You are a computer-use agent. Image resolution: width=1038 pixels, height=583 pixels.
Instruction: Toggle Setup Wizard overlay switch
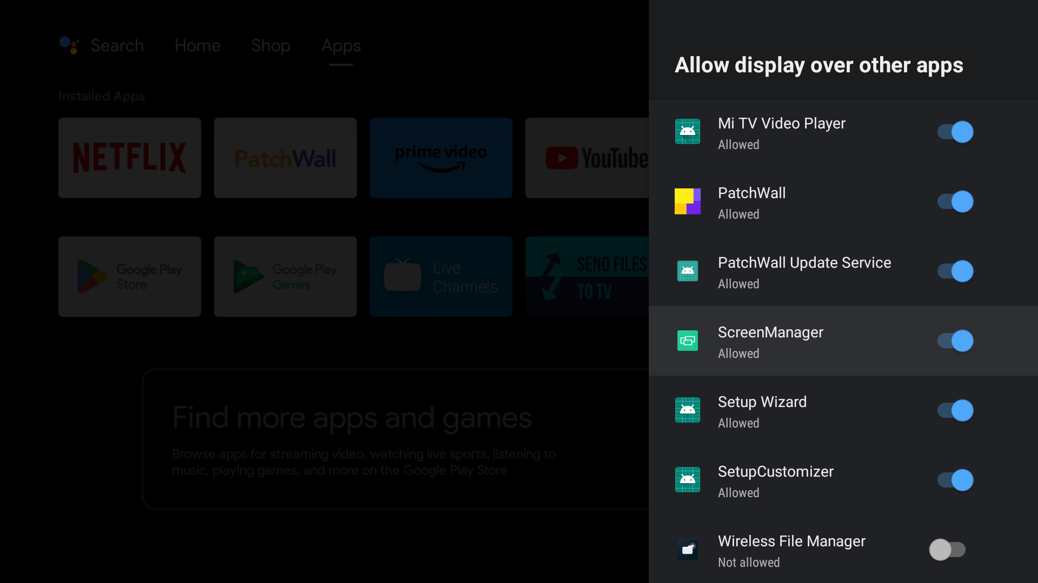(955, 410)
